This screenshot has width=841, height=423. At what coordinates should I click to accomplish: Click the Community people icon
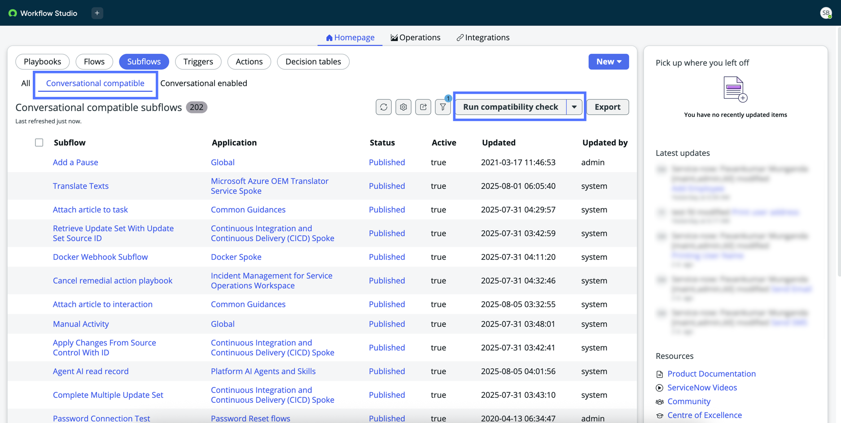(659, 402)
